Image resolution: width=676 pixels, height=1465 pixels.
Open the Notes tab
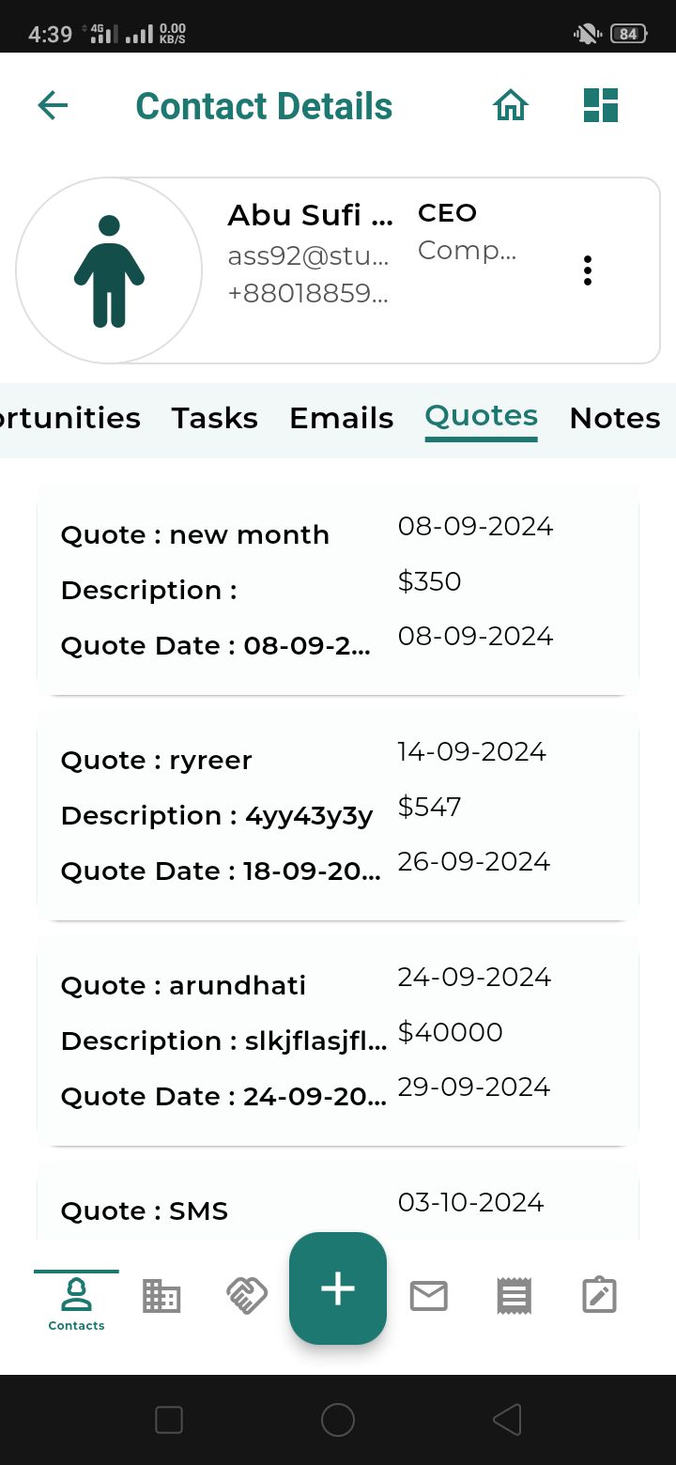(x=615, y=418)
